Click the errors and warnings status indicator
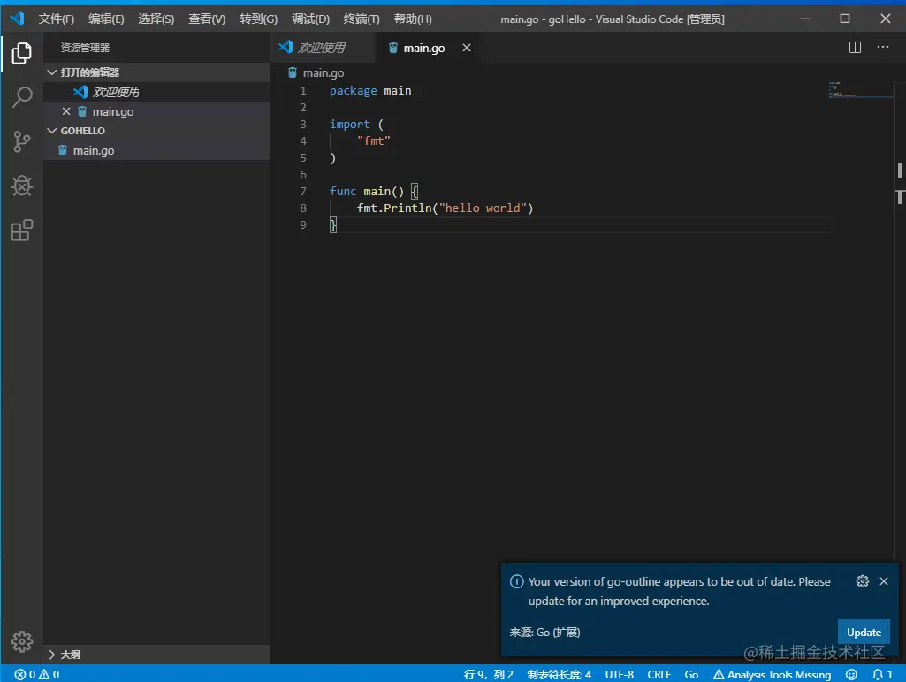 tap(37, 674)
